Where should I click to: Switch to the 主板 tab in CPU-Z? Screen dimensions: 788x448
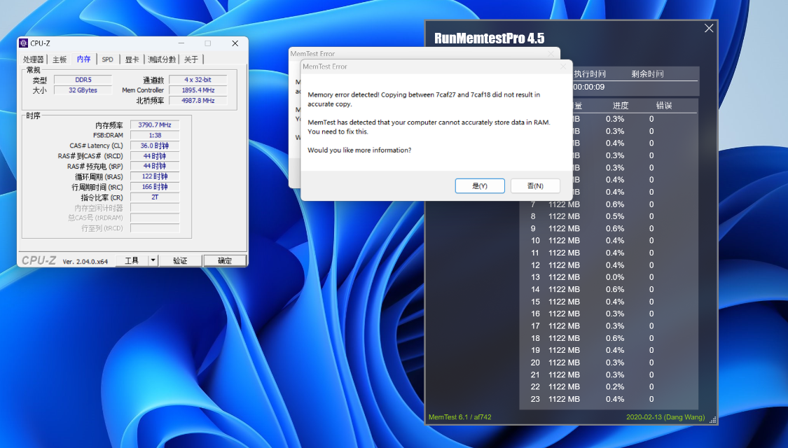coord(60,59)
